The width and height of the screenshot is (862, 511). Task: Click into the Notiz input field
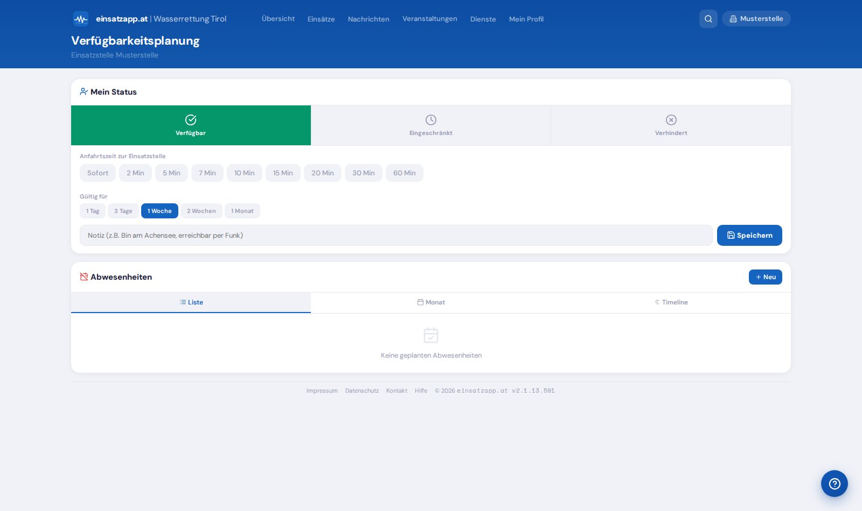[x=396, y=235]
